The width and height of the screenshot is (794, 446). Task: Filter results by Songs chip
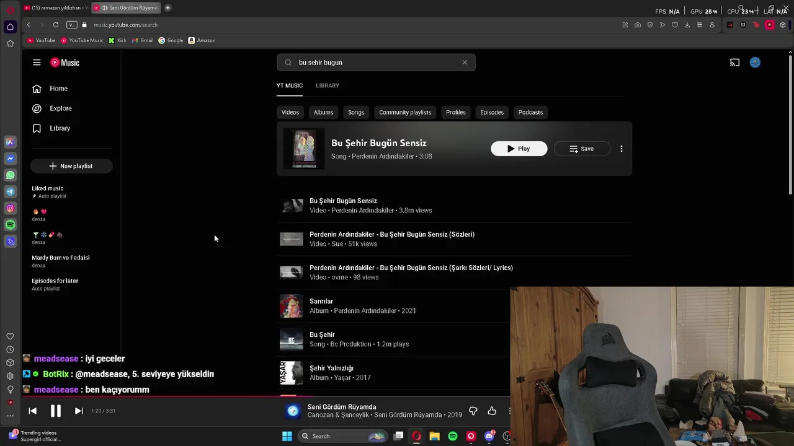[356, 112]
